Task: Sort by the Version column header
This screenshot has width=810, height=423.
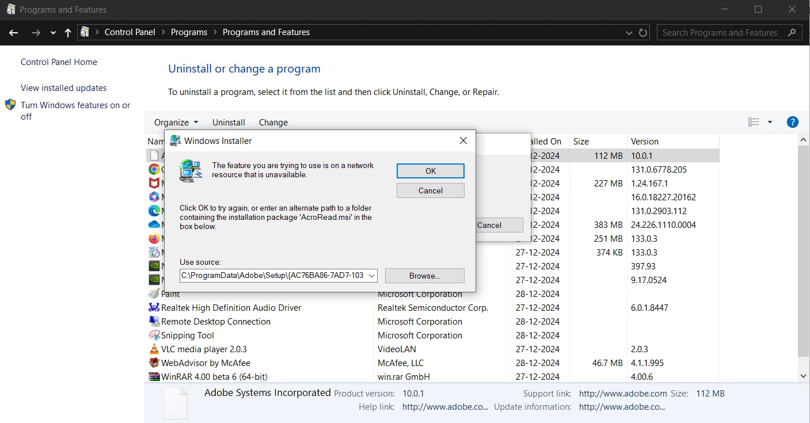Action: click(x=673, y=141)
